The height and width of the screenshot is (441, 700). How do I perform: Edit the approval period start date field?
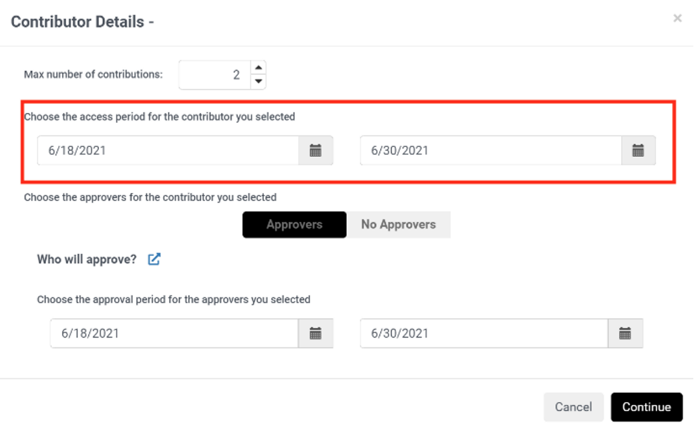(174, 333)
